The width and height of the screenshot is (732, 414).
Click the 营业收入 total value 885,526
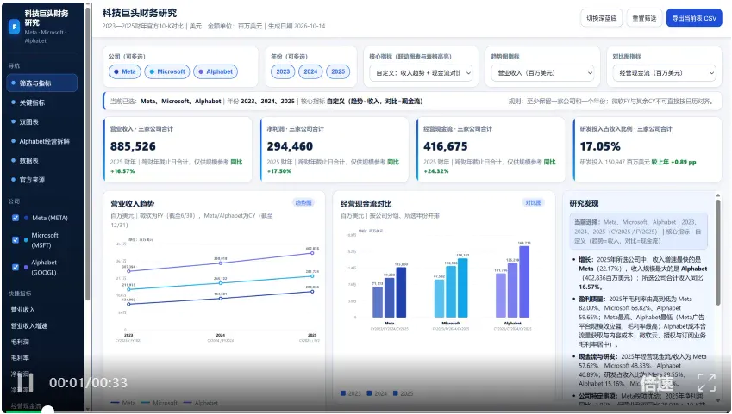click(x=133, y=146)
